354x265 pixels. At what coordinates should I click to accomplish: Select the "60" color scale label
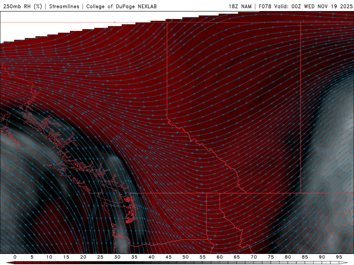[x=219, y=257]
